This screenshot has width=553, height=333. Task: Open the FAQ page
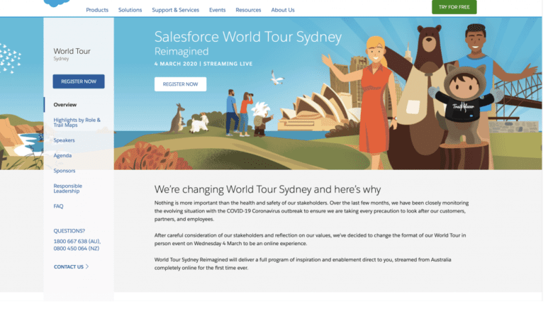[x=58, y=206]
